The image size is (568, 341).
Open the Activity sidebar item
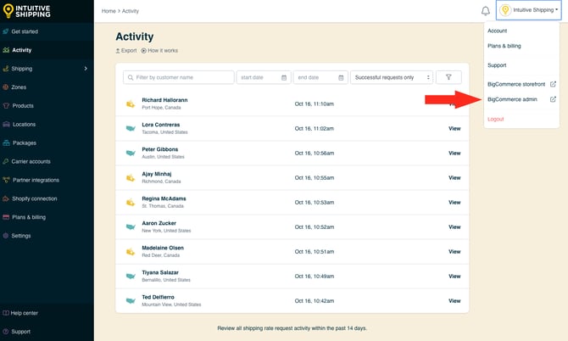click(47, 50)
